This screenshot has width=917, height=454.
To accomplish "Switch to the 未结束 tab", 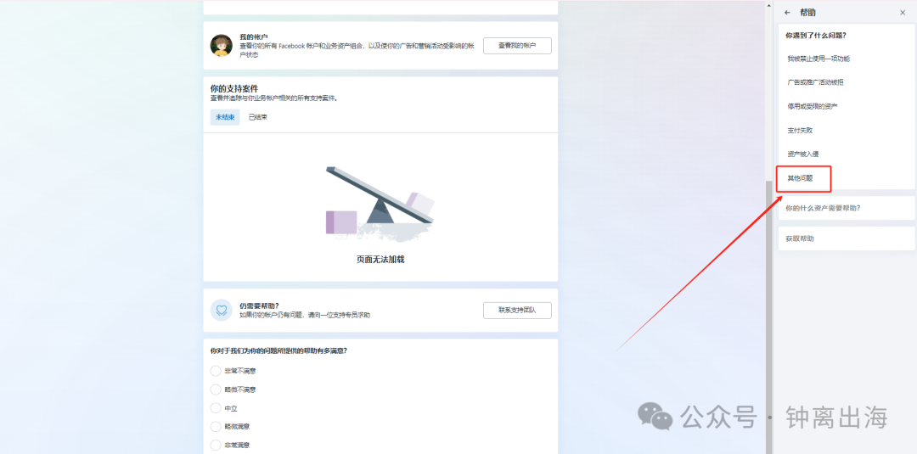I will (225, 117).
